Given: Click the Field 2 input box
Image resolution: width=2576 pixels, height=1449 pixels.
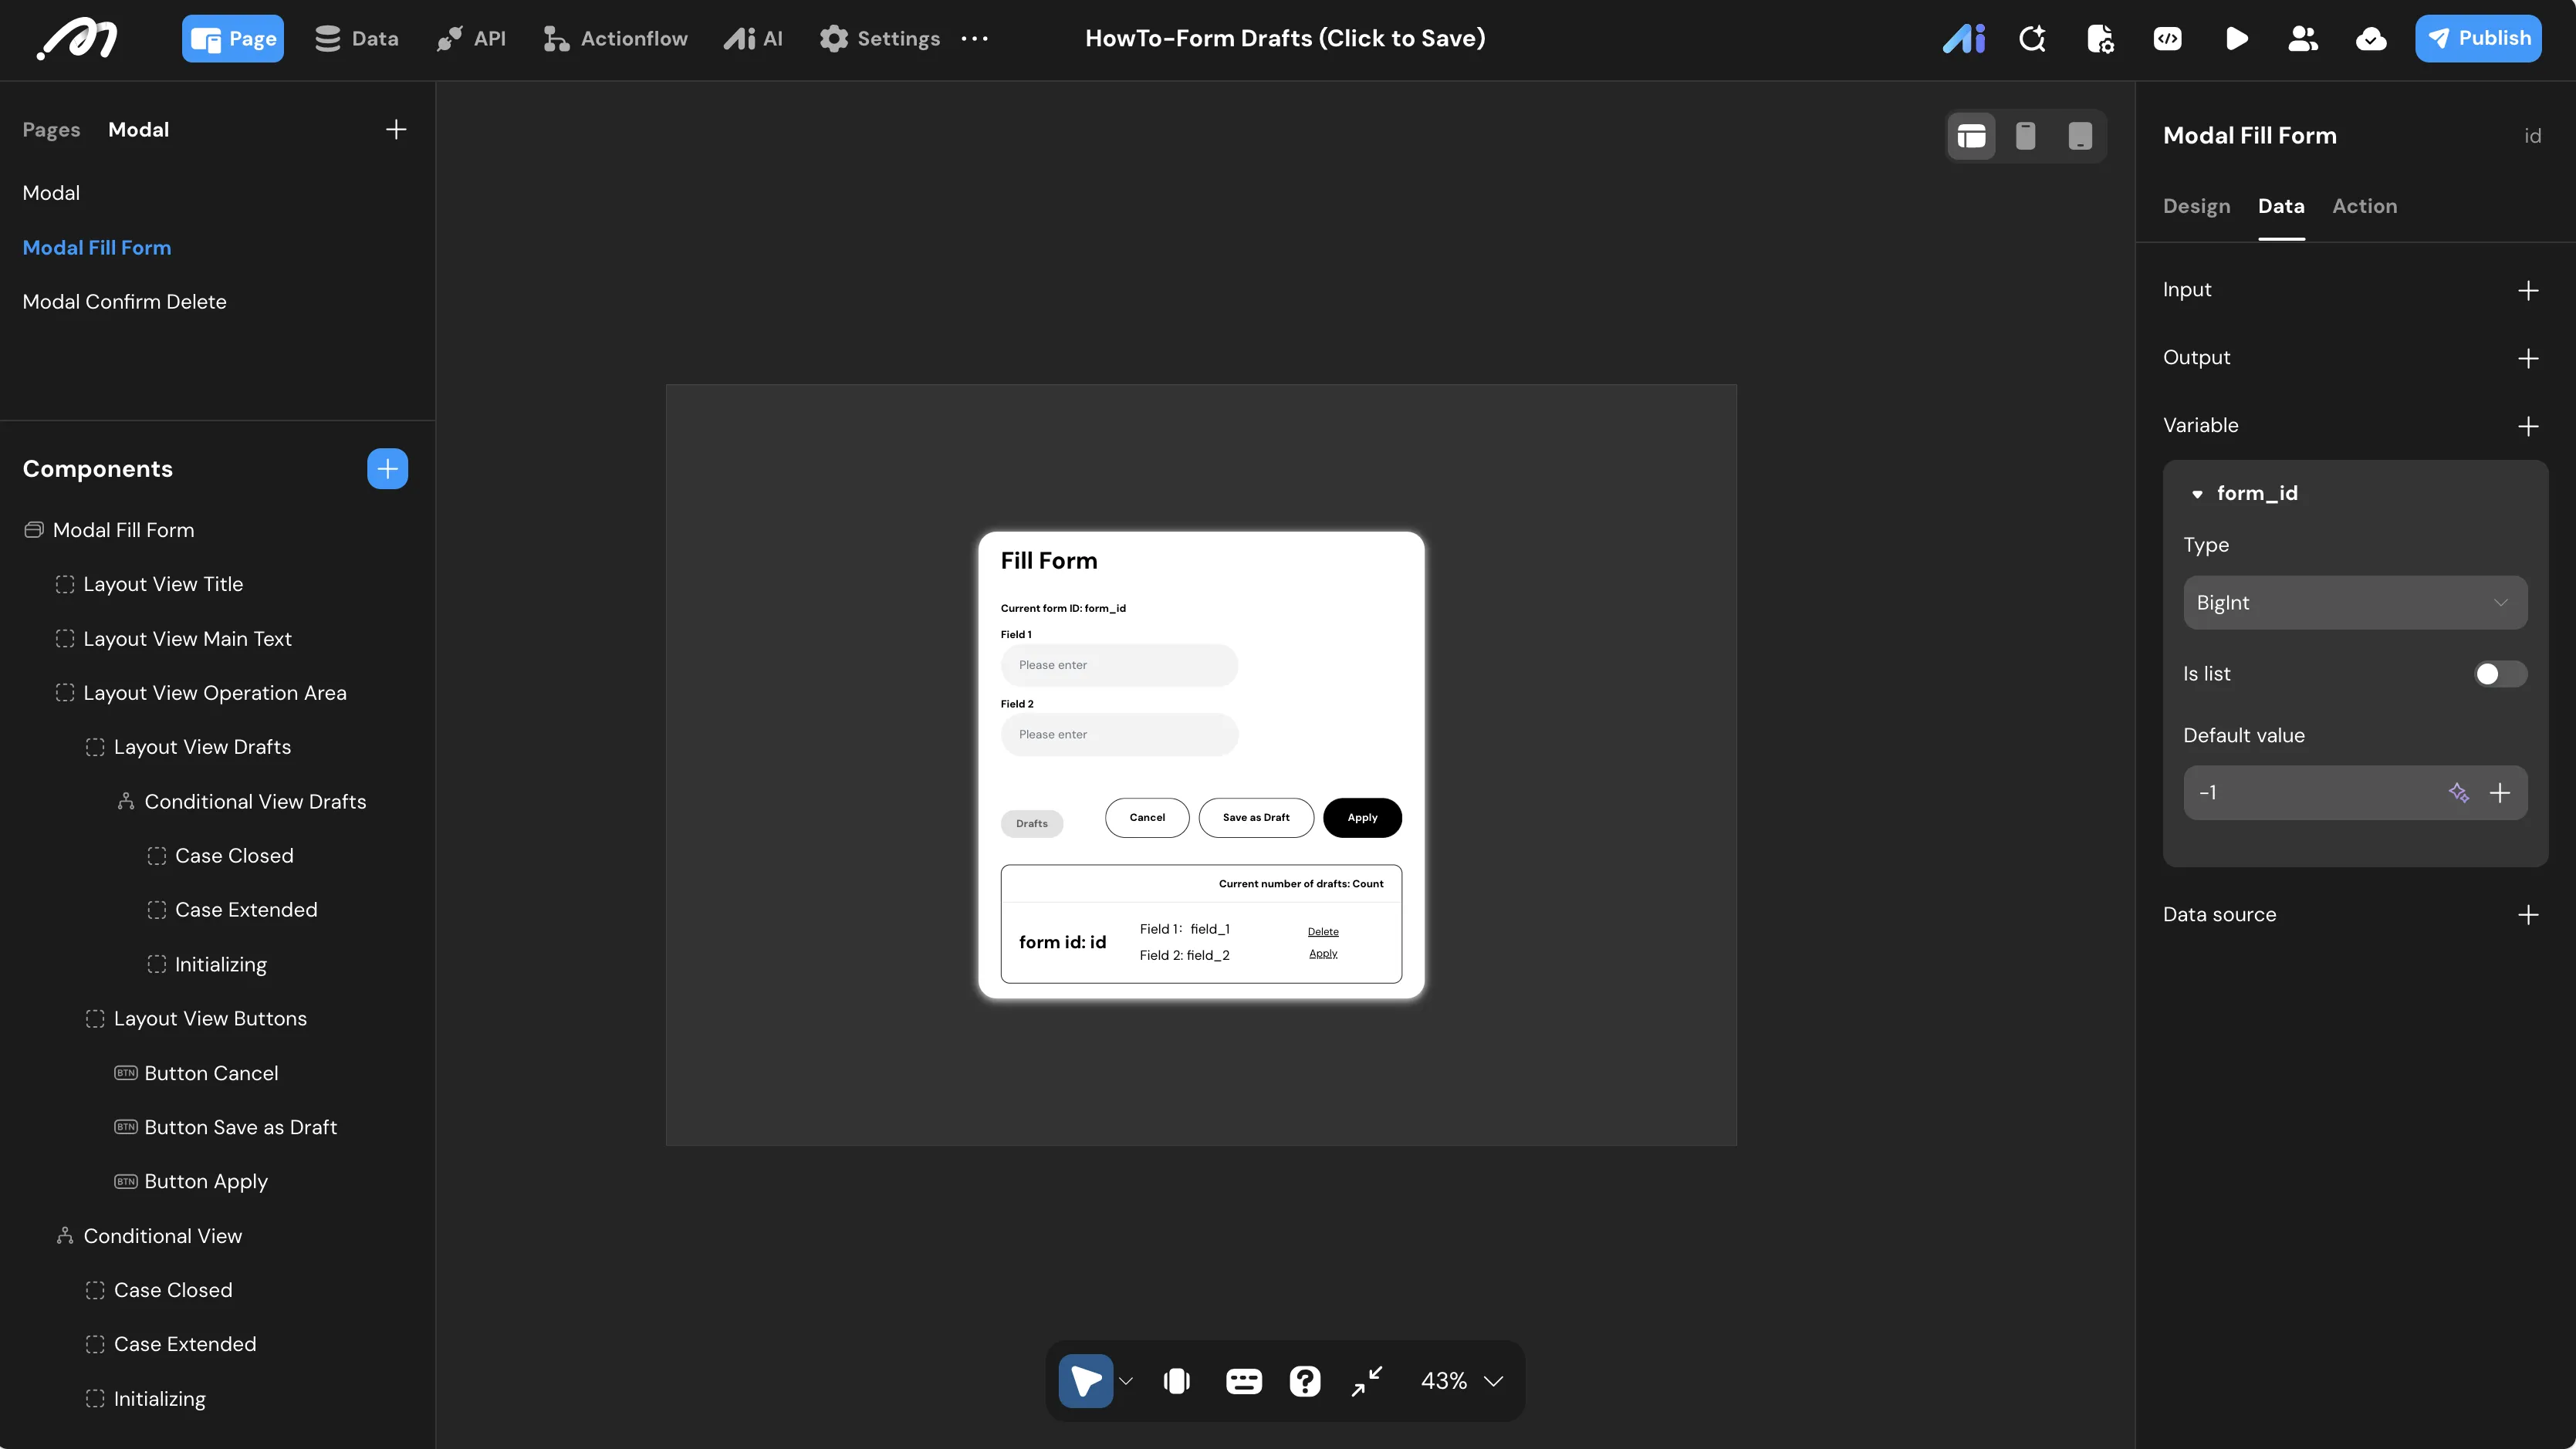Looking at the screenshot, I should [x=1119, y=735].
